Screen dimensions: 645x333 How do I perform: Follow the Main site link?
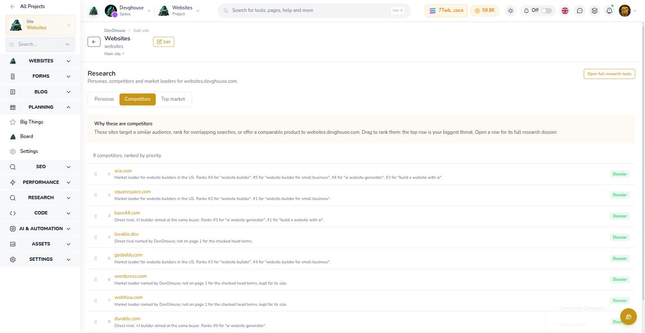pos(114,54)
